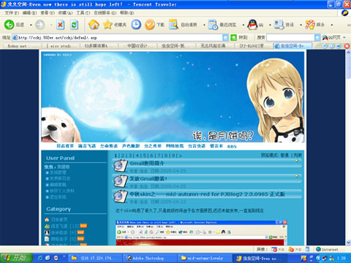Open the recently browsed pages icon
Viewport: 351px width, 263px height.
point(213,25)
